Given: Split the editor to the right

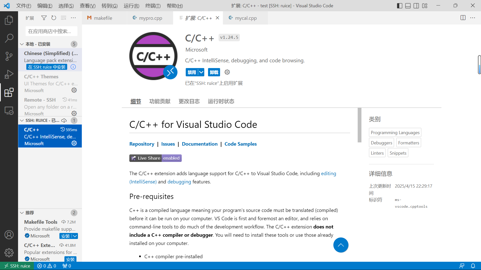Looking at the screenshot, I should click(x=463, y=18).
